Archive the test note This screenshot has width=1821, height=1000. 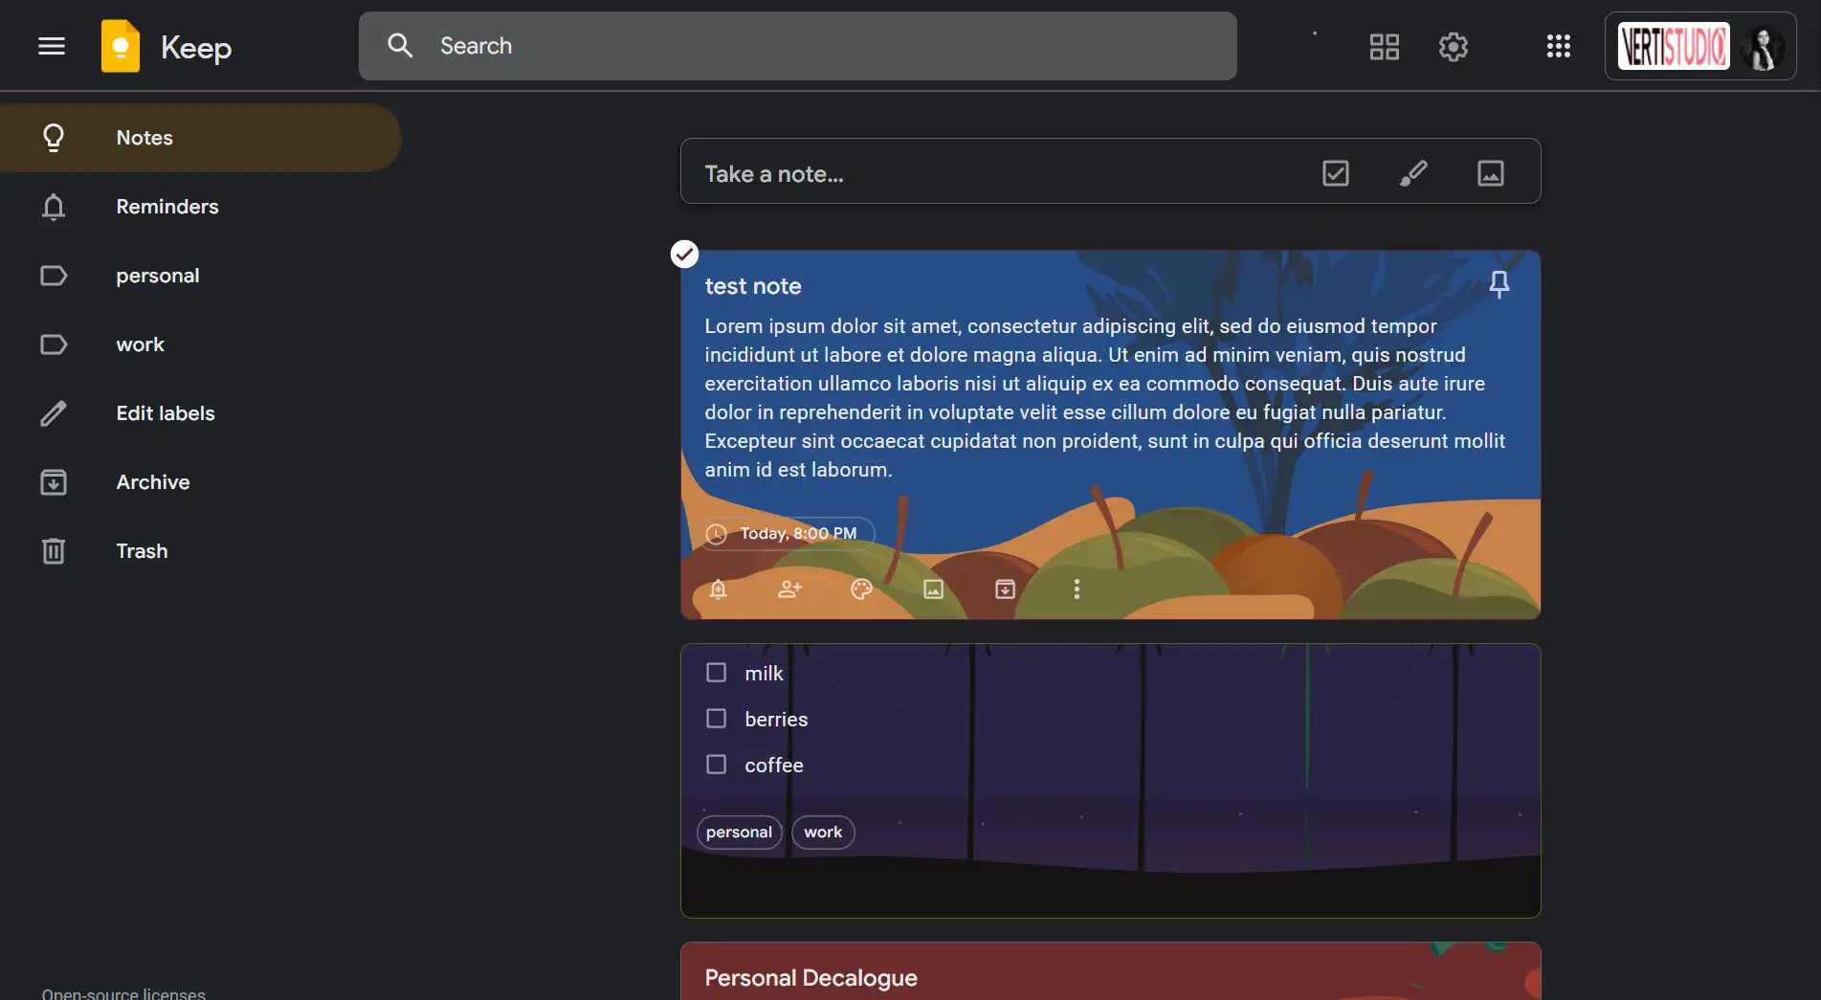pyautogui.click(x=1005, y=589)
